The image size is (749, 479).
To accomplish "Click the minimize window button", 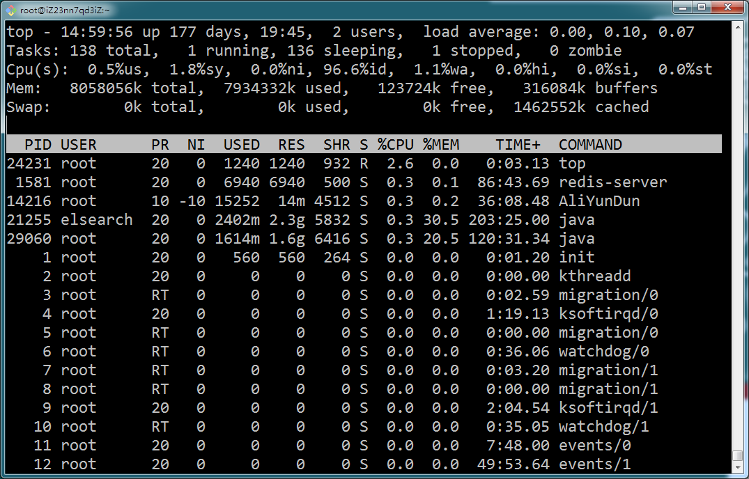I will 683,7.
